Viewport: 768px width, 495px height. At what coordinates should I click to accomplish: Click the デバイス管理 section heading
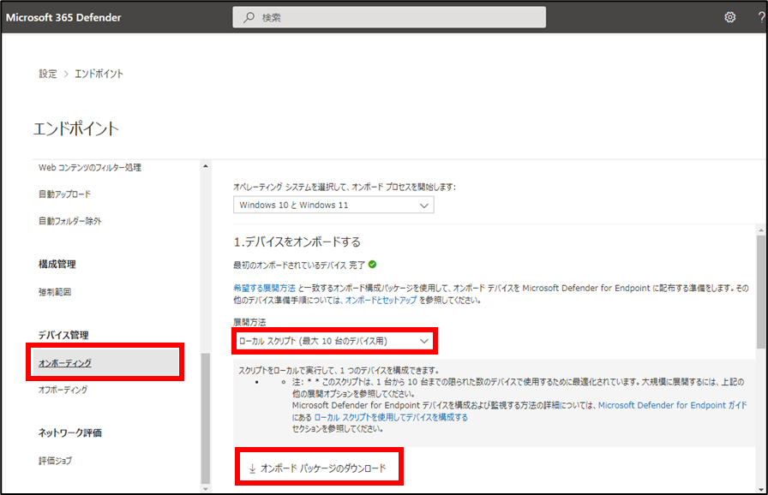tap(63, 335)
